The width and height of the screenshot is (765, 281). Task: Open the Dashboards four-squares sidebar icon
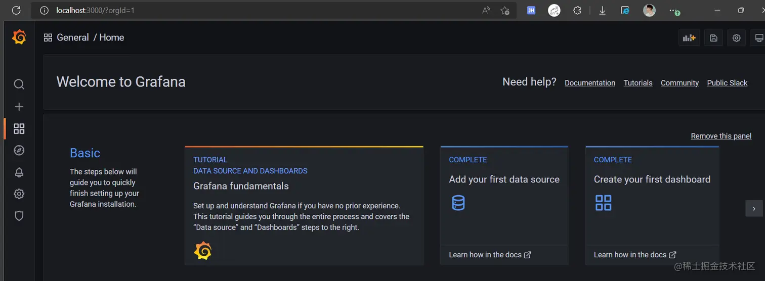tap(19, 128)
